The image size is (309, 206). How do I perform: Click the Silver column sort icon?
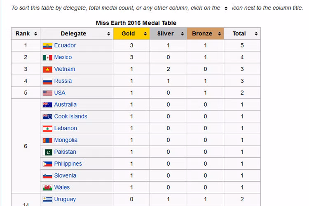182,34
